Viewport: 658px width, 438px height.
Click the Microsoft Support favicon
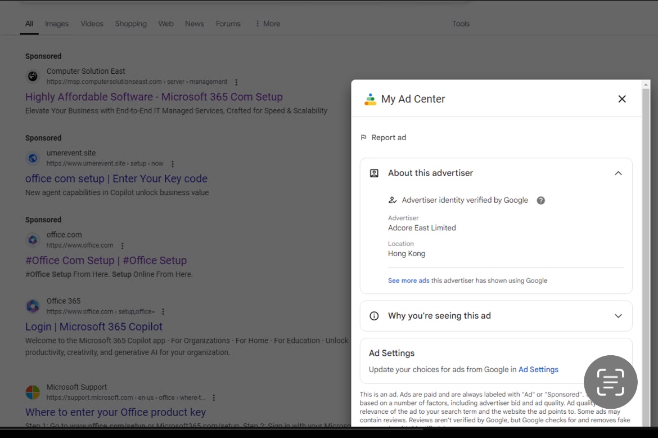33,391
